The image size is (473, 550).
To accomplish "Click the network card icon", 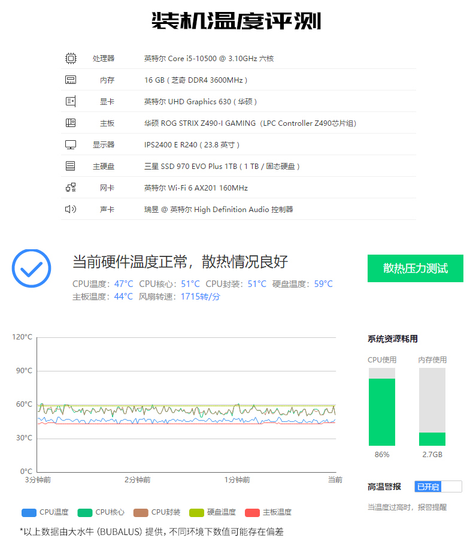I will pyautogui.click(x=71, y=188).
